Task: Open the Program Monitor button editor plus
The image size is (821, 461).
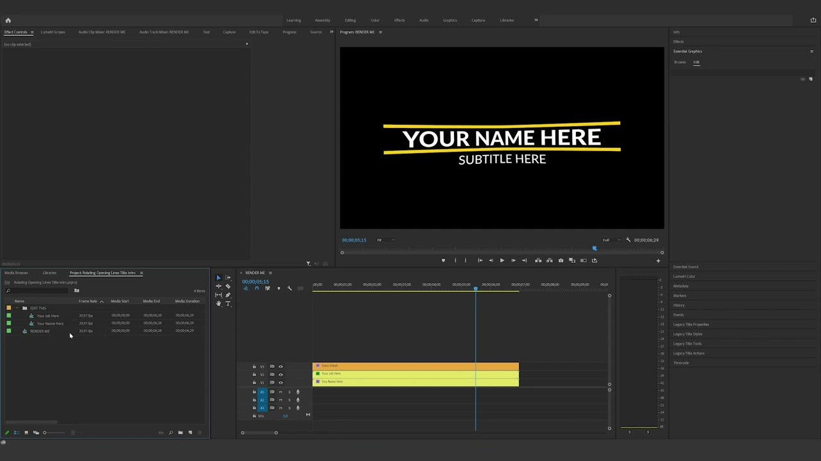Action: tap(657, 261)
